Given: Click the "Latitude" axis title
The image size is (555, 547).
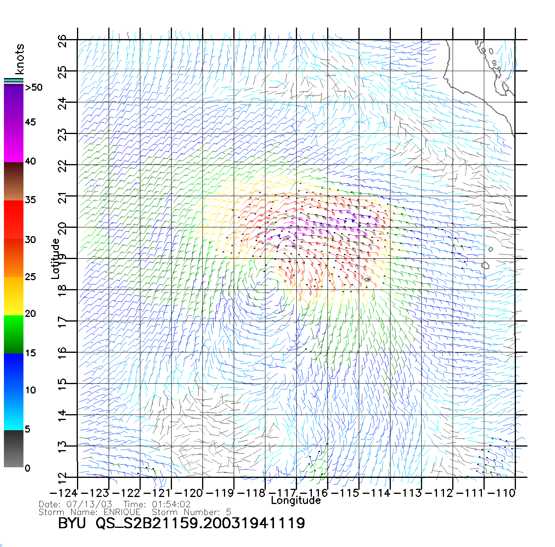Looking at the screenshot, I should (x=55, y=259).
